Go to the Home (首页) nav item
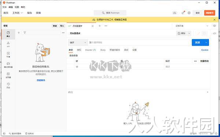 pos(6,13)
